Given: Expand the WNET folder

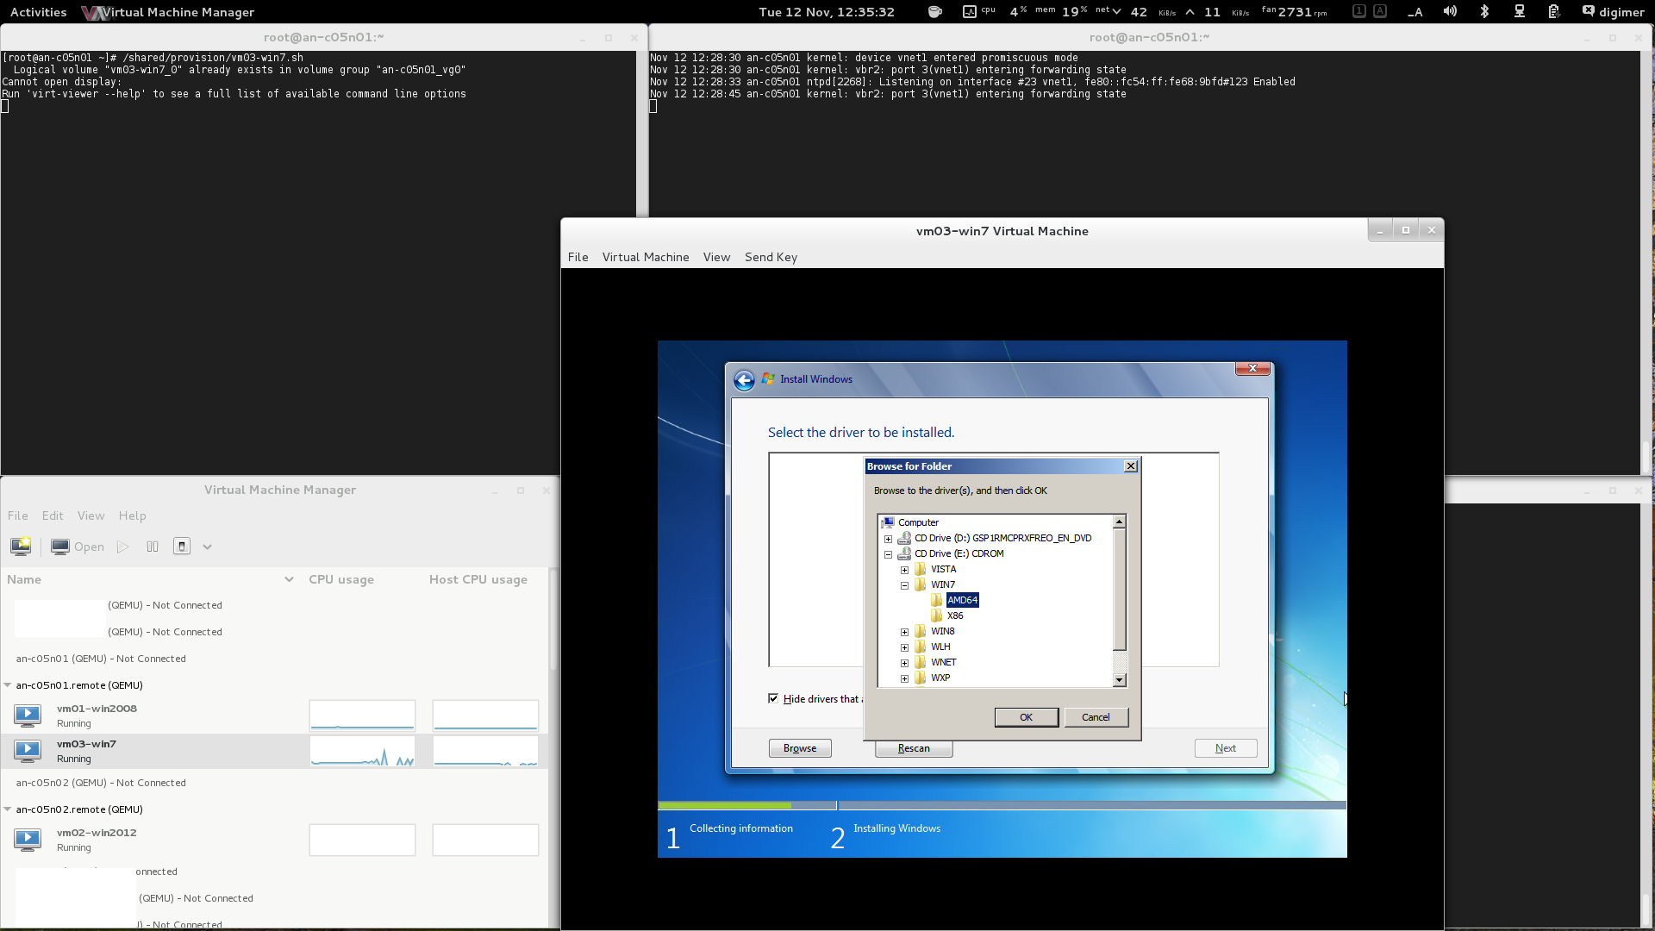Looking at the screenshot, I should point(904,663).
